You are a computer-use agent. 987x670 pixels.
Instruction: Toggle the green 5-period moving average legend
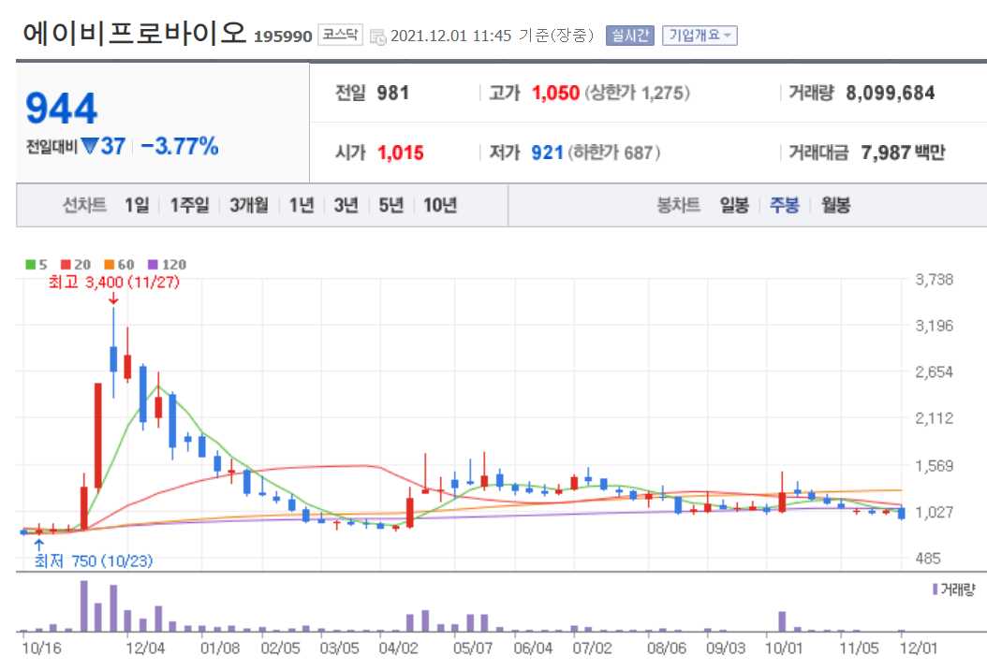[x=31, y=264]
